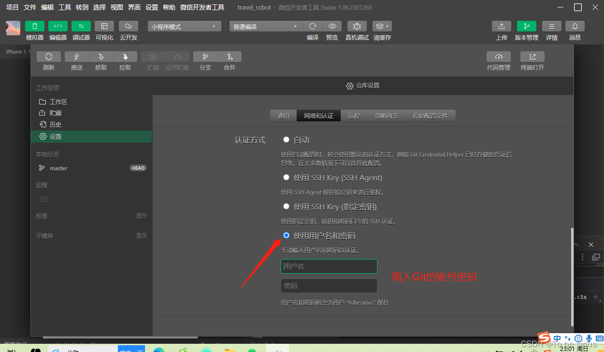Click the 编译 compile refresh icon
The width and height of the screenshot is (604, 352).
[x=313, y=26]
